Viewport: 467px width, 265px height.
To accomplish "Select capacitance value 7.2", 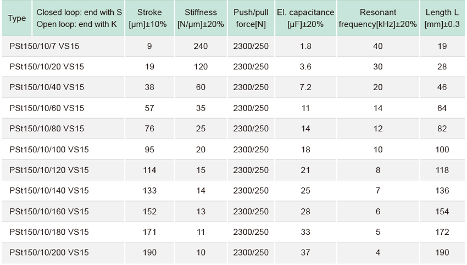I will click(305, 87).
